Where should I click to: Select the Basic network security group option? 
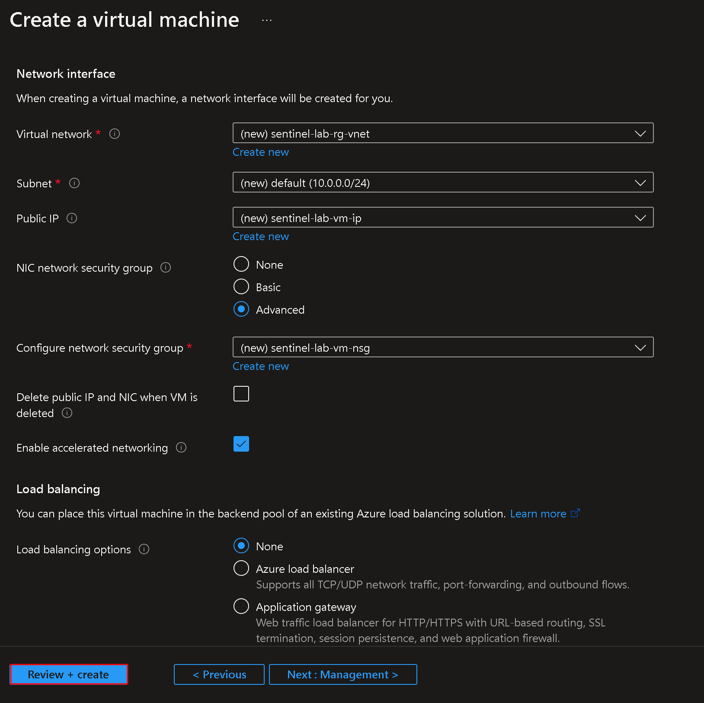click(241, 286)
